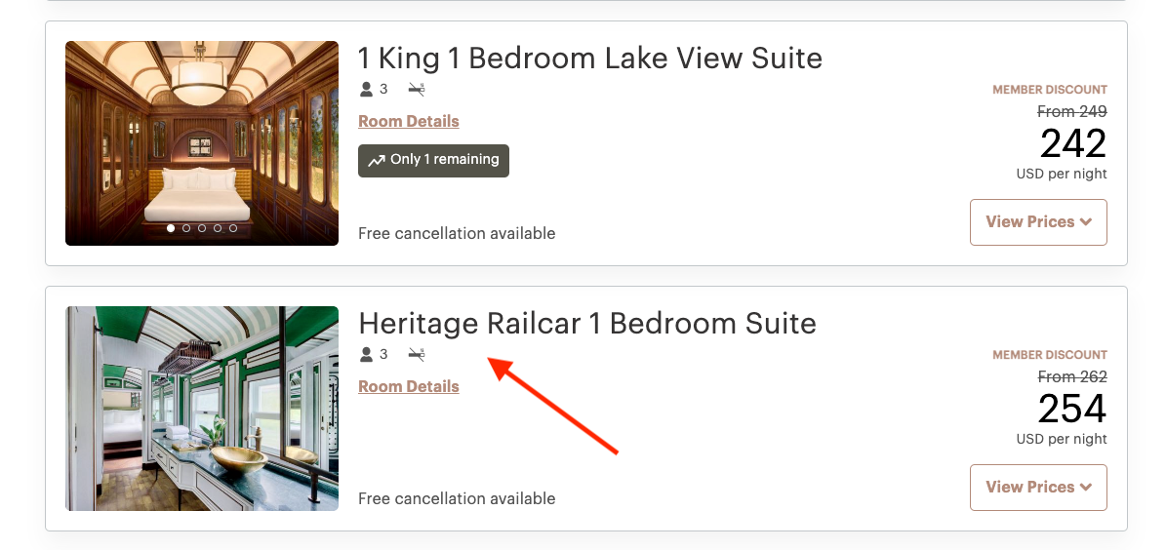Select the third carousel dot on Lake View image
The height and width of the screenshot is (550, 1166).
[x=202, y=228]
